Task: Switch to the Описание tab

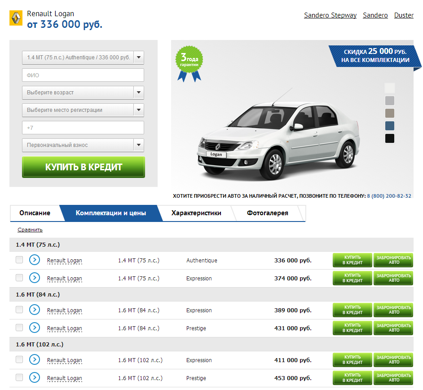Action: 35,213
